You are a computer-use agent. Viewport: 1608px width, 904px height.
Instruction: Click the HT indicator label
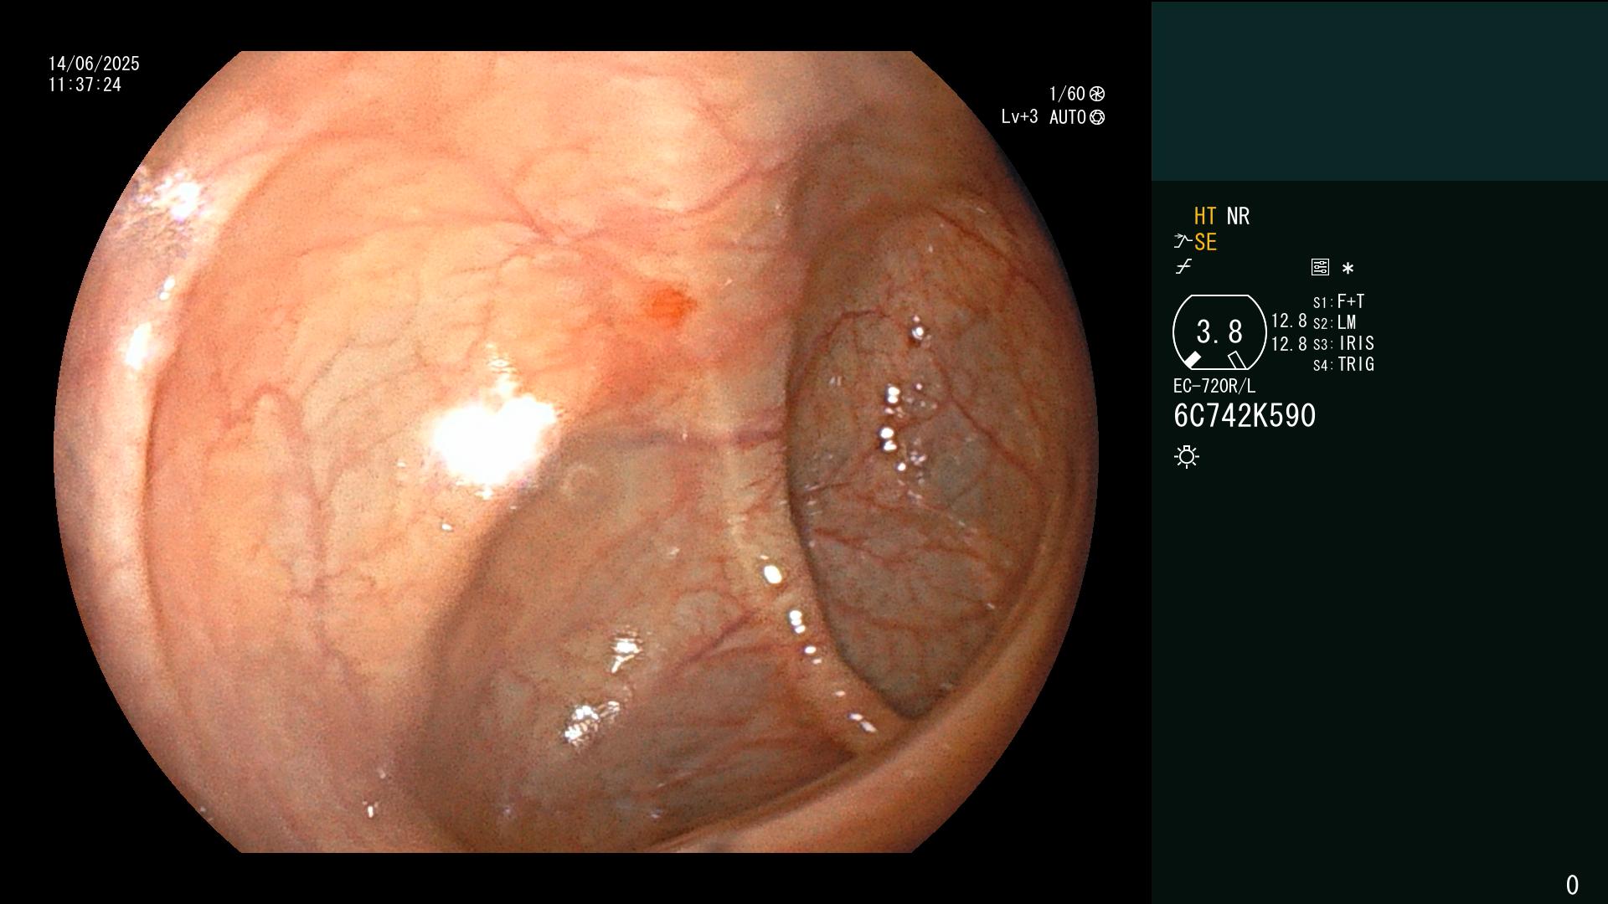[1205, 217]
